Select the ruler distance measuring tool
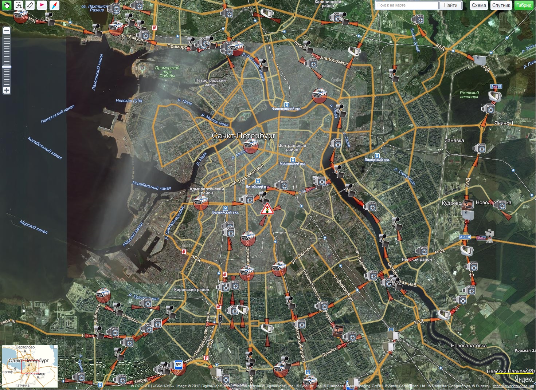Screen dimensions: 536x390 pos(30,5)
